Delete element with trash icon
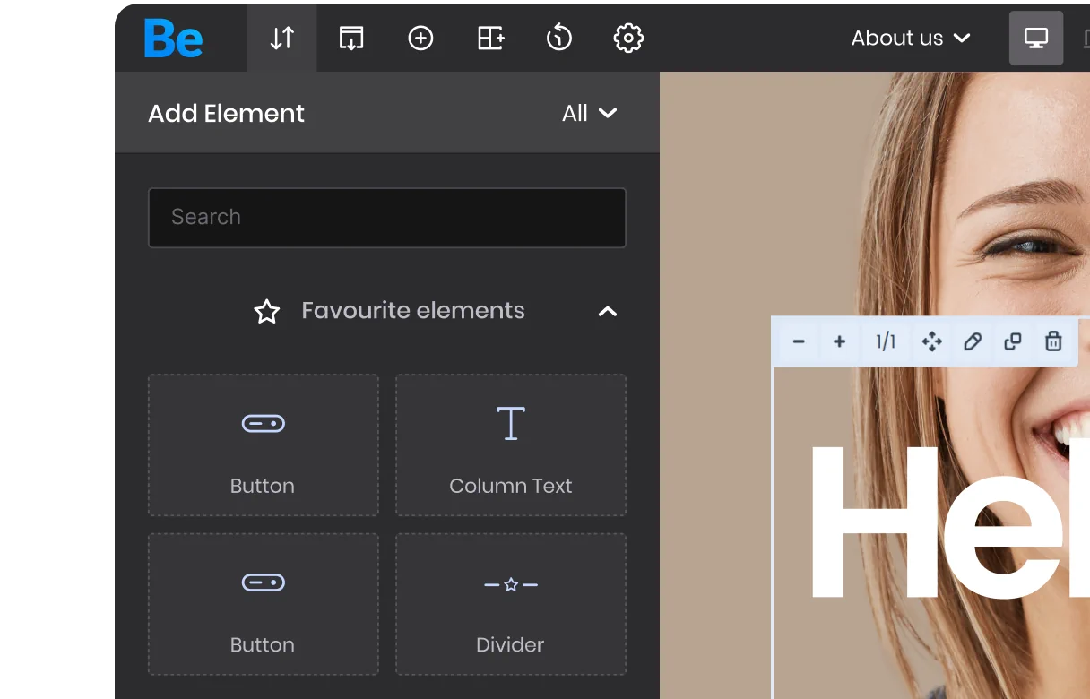The image size is (1090, 699). click(x=1053, y=341)
